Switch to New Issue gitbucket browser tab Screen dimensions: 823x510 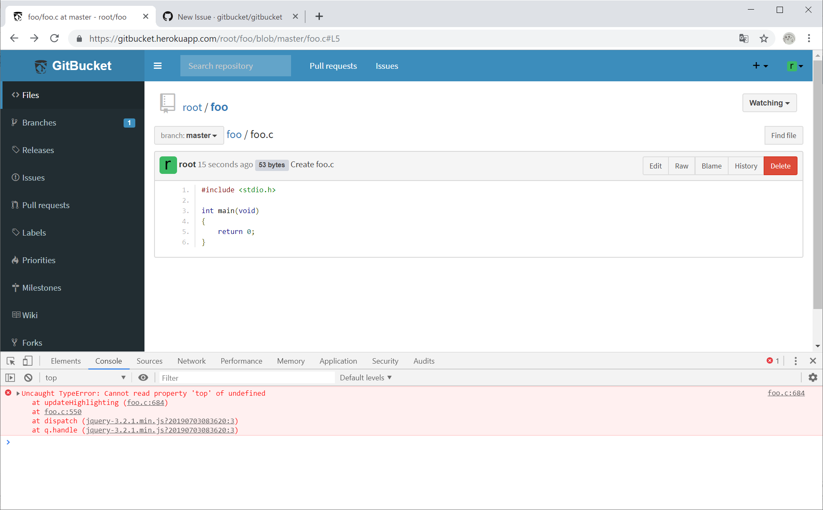coord(230,17)
